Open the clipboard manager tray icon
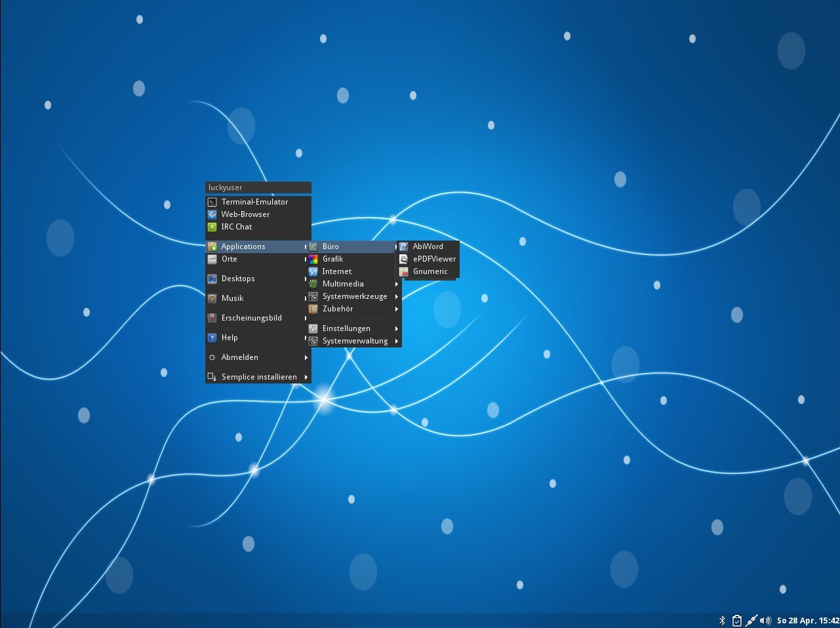Image resolution: width=840 pixels, height=628 pixels. (x=736, y=620)
